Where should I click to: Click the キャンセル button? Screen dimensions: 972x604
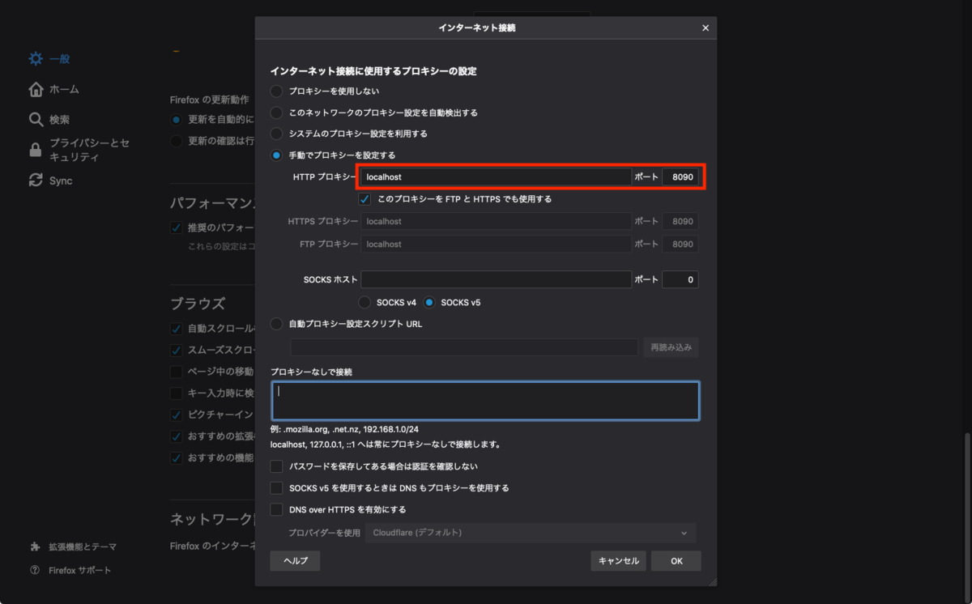[619, 561]
